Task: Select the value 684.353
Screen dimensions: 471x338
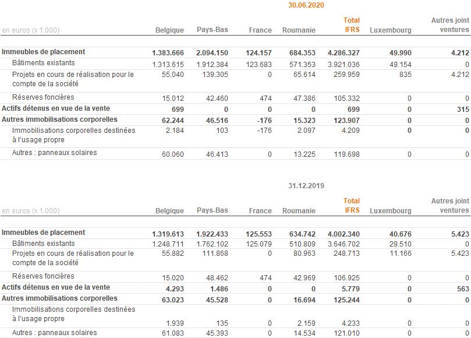Action: [x=302, y=53]
